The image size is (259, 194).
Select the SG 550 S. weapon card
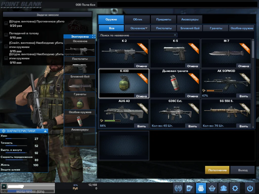[x=226, y=113]
